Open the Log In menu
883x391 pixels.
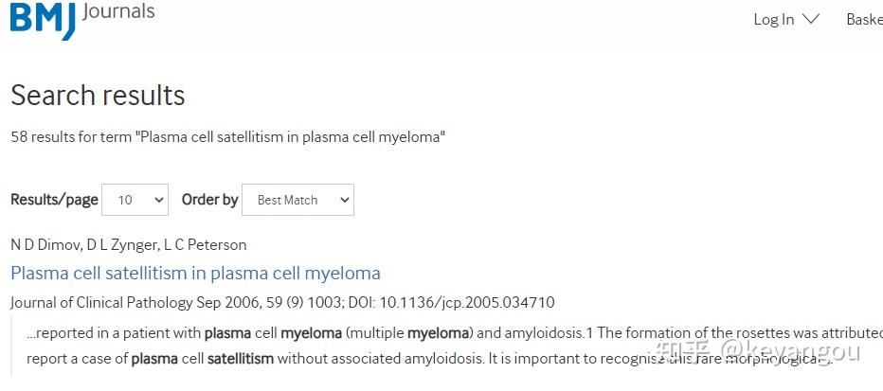774,19
